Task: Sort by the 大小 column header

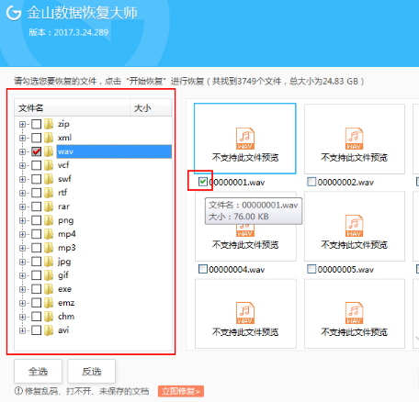Action: coord(151,108)
